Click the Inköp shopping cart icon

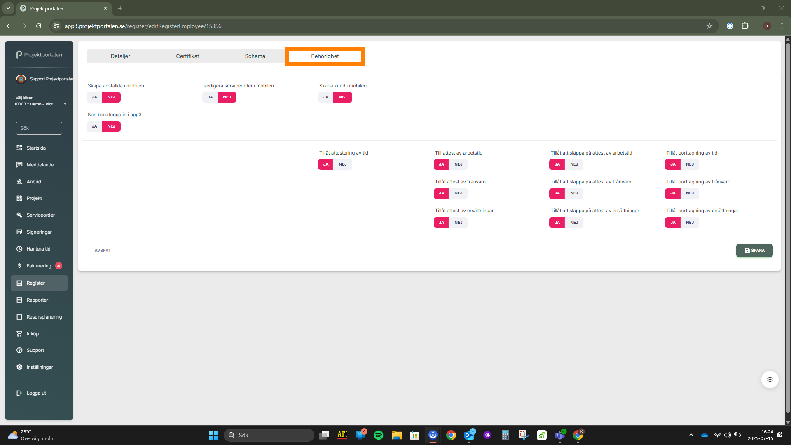coord(19,334)
